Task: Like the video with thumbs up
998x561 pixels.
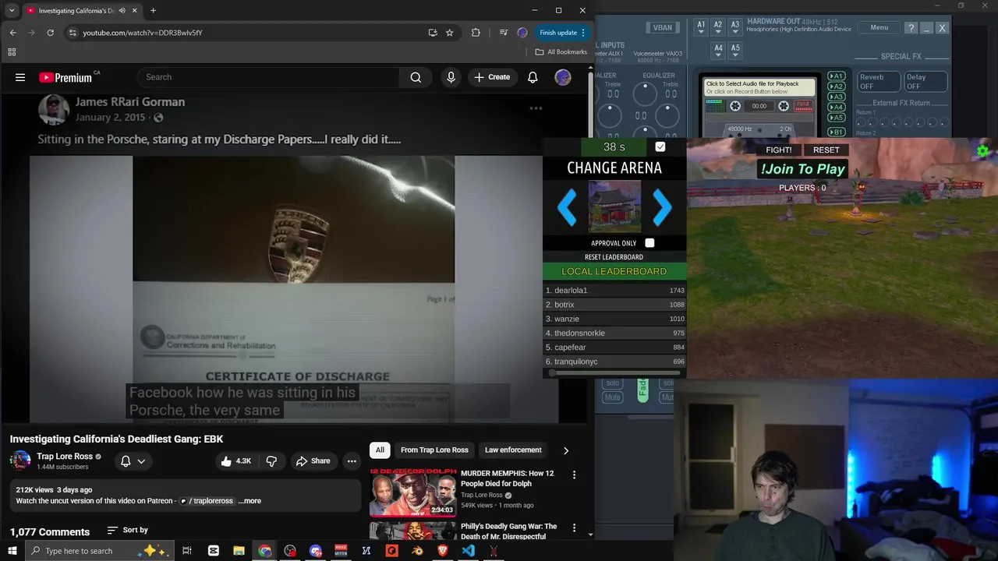Action: coord(236,461)
